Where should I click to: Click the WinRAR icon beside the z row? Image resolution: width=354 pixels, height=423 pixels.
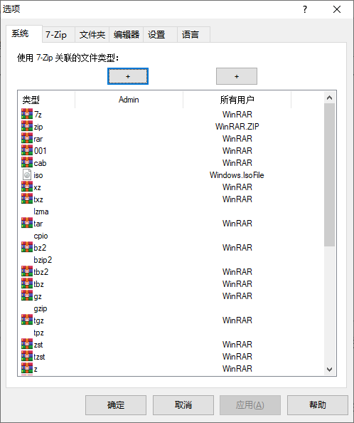coord(27,368)
